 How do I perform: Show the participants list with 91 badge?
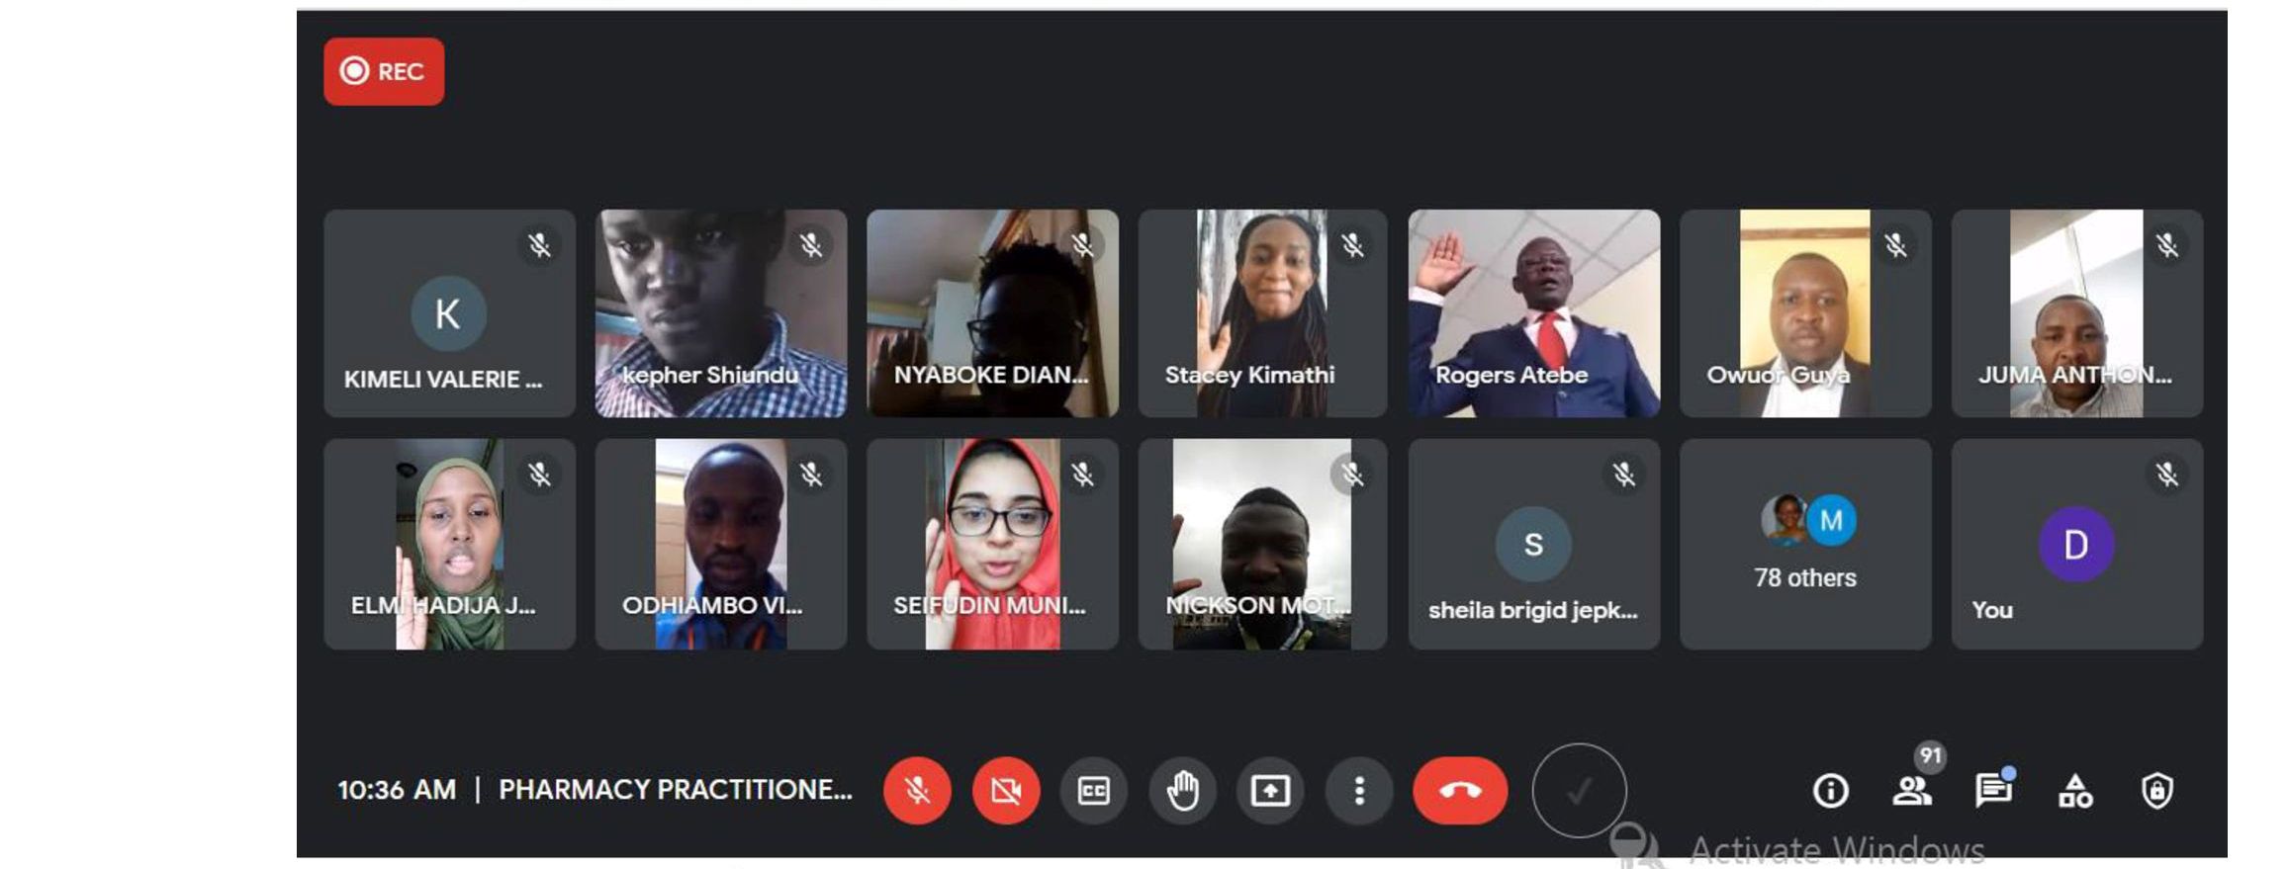[x=1913, y=789]
